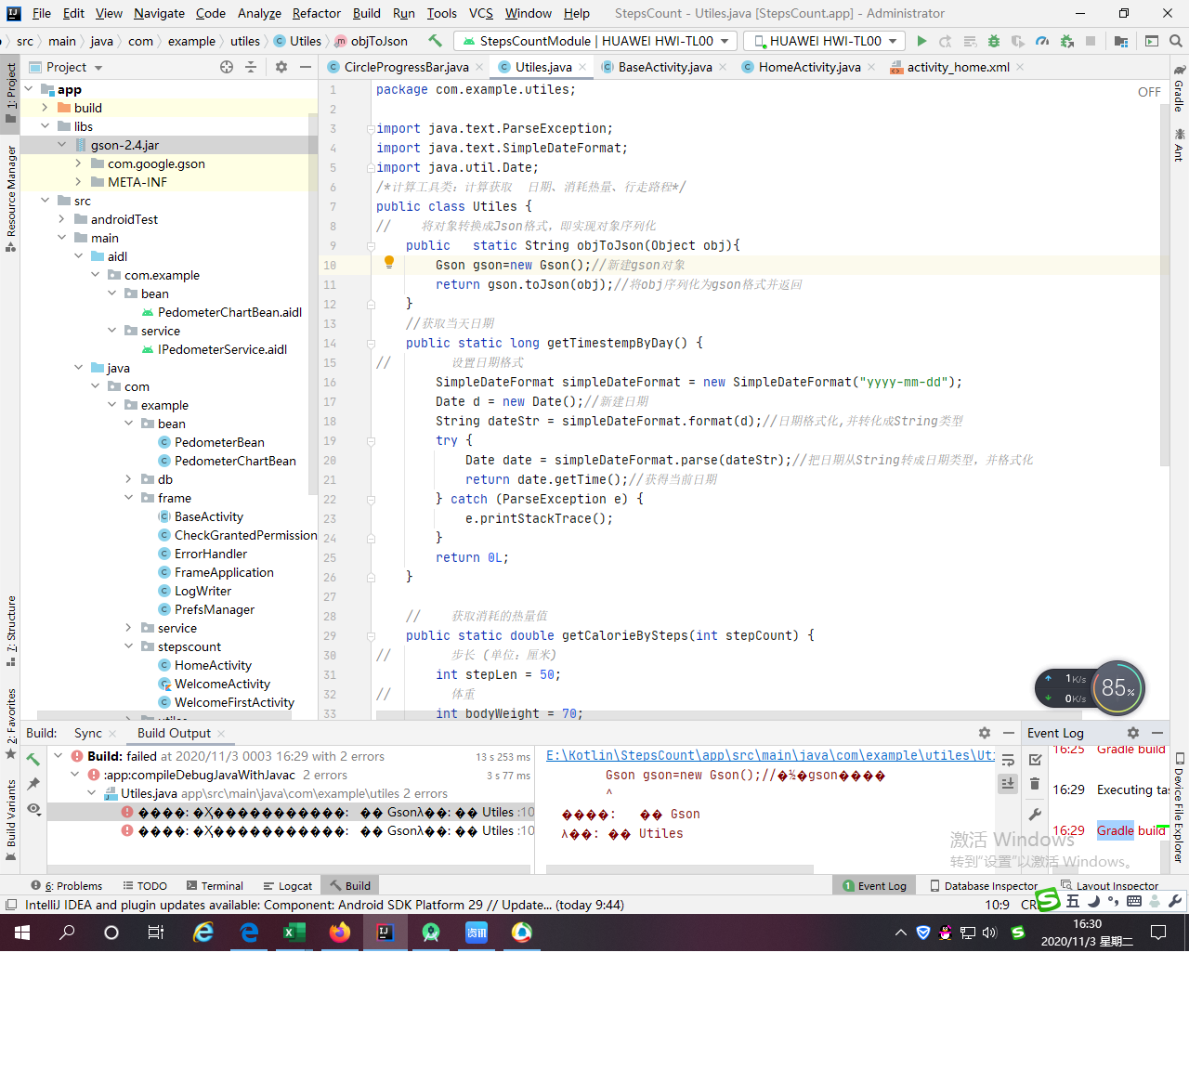Open Firefox from the taskbar
This screenshot has width=1189, height=1070.
(x=340, y=933)
